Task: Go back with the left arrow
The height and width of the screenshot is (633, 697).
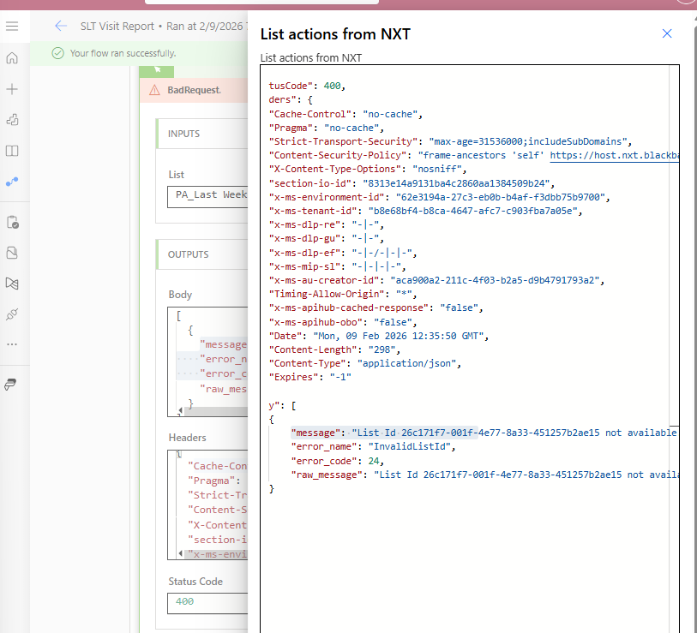Action: tap(61, 27)
